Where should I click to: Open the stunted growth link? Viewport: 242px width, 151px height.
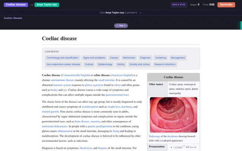(x=50, y=112)
